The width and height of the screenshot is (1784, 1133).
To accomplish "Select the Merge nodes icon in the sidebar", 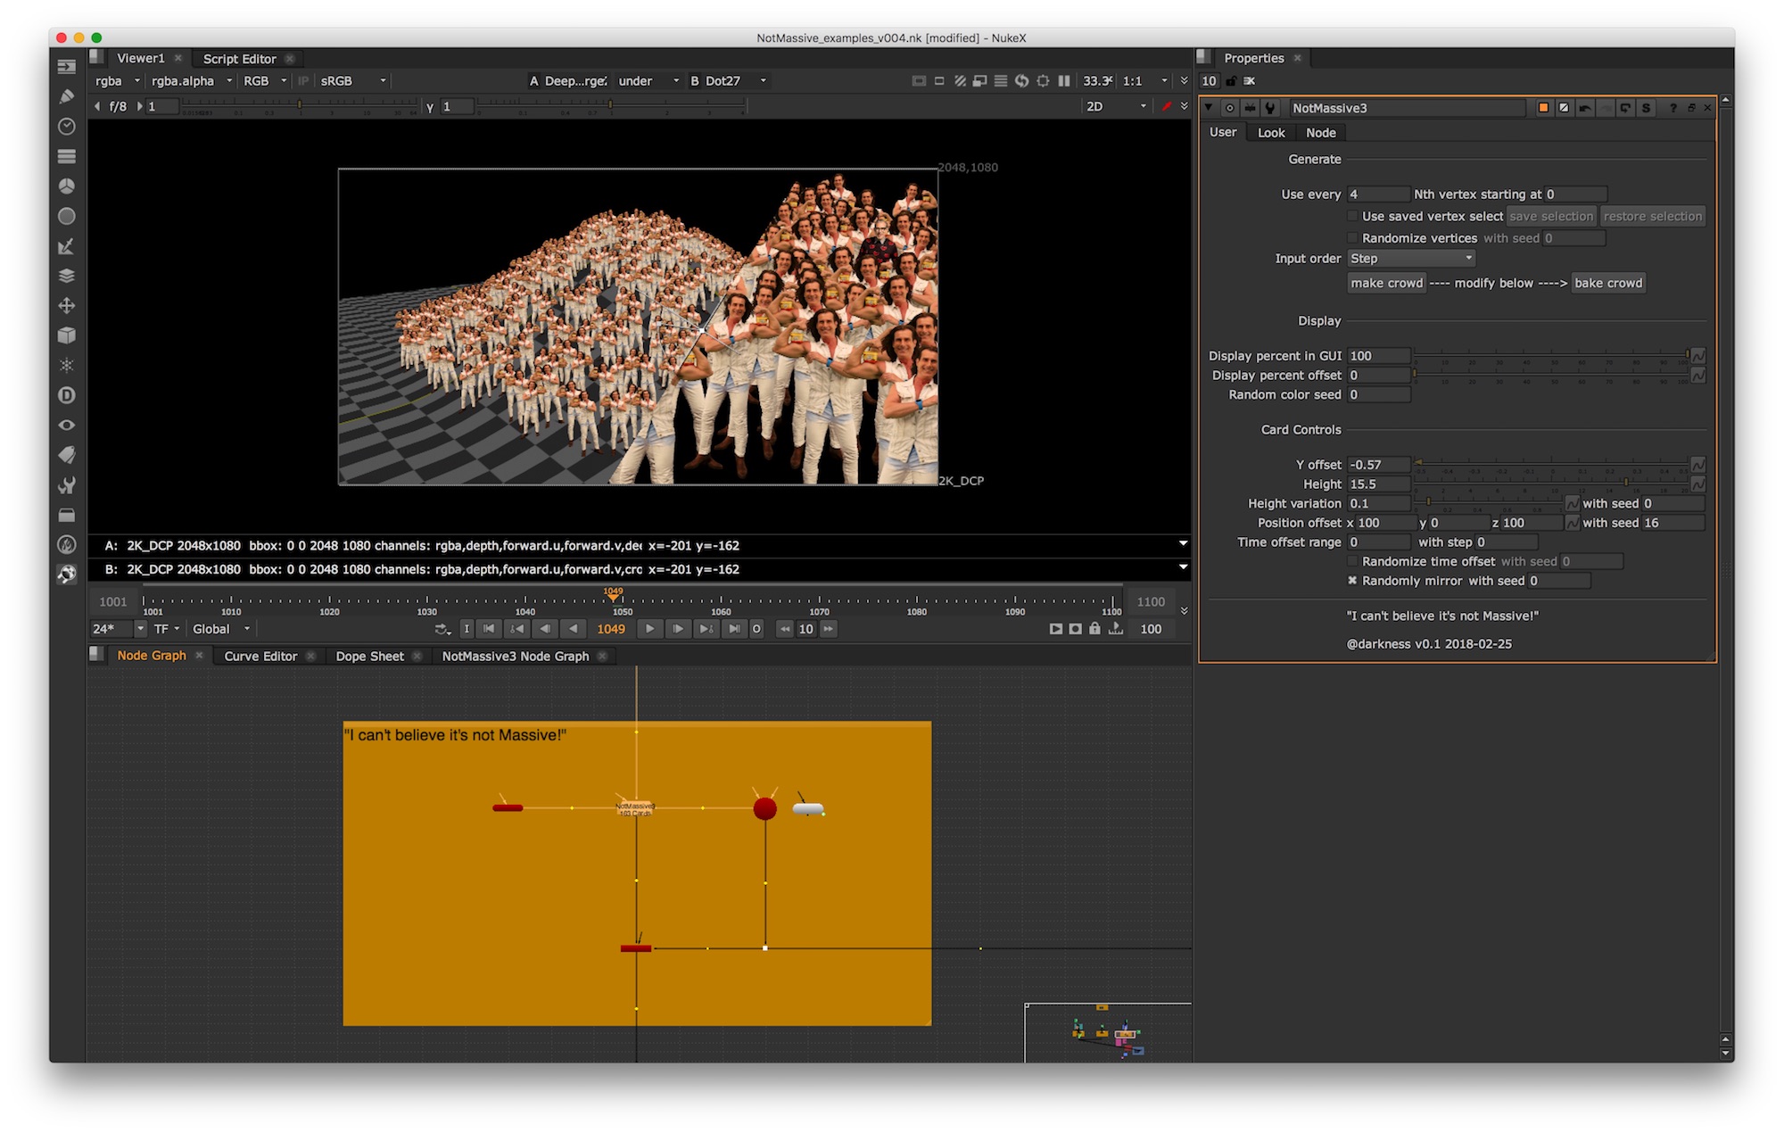I will (67, 275).
